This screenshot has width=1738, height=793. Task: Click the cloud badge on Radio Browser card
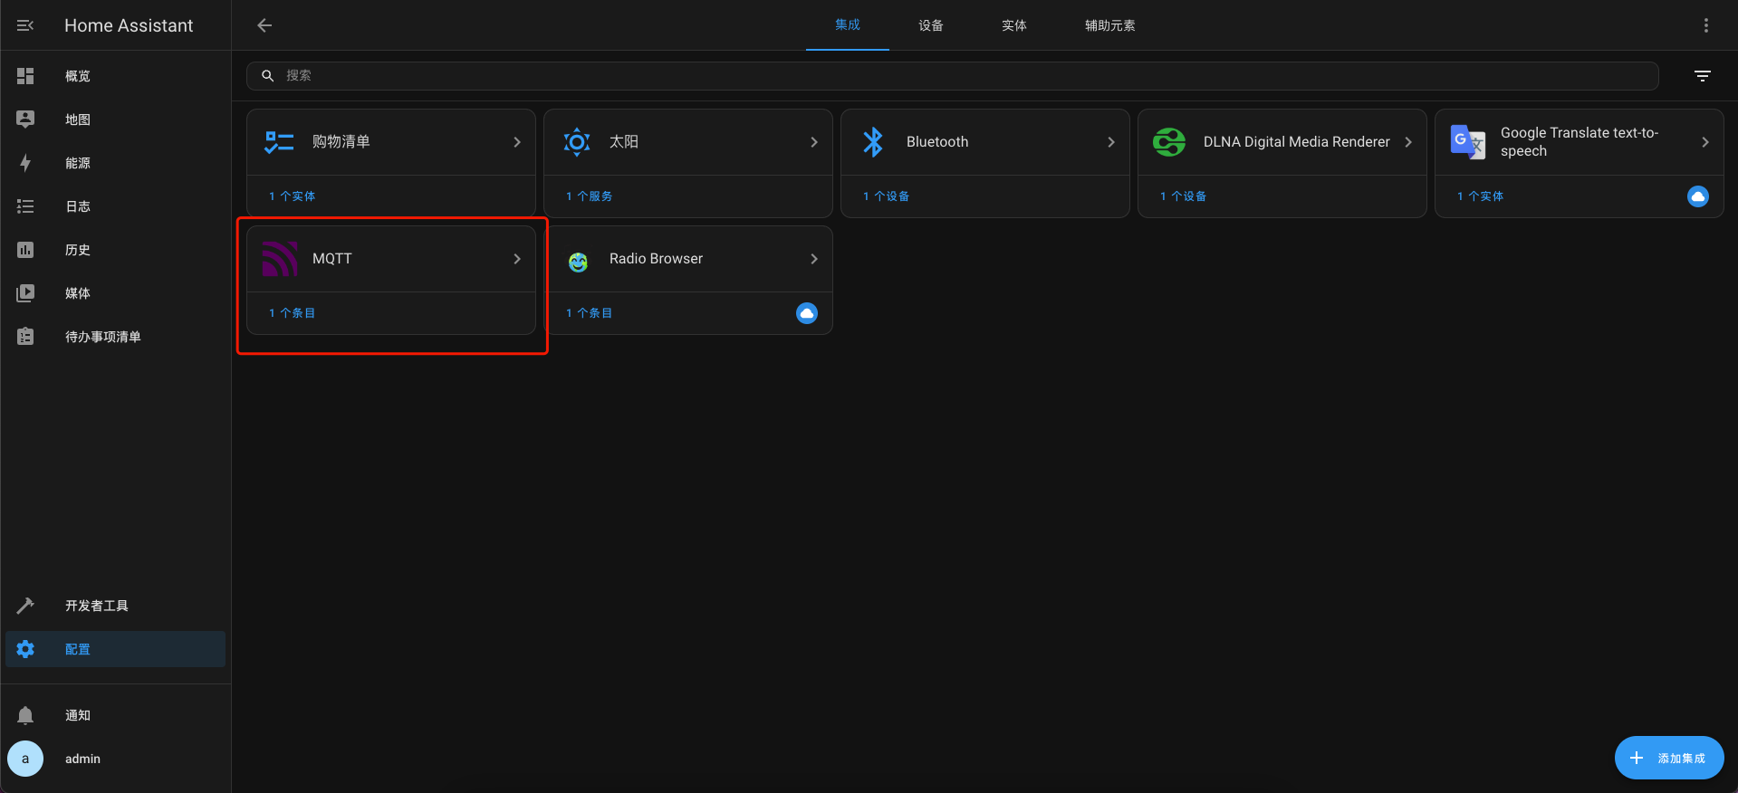point(807,313)
